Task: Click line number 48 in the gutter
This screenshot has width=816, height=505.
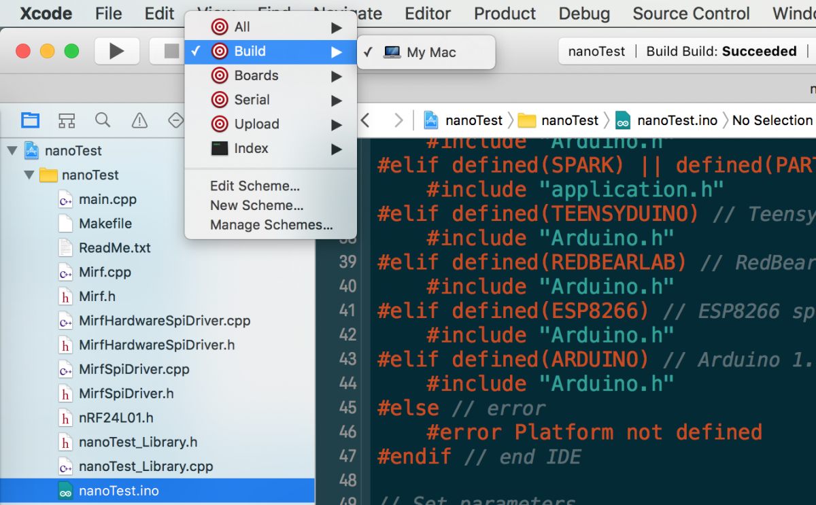Action: click(x=347, y=481)
